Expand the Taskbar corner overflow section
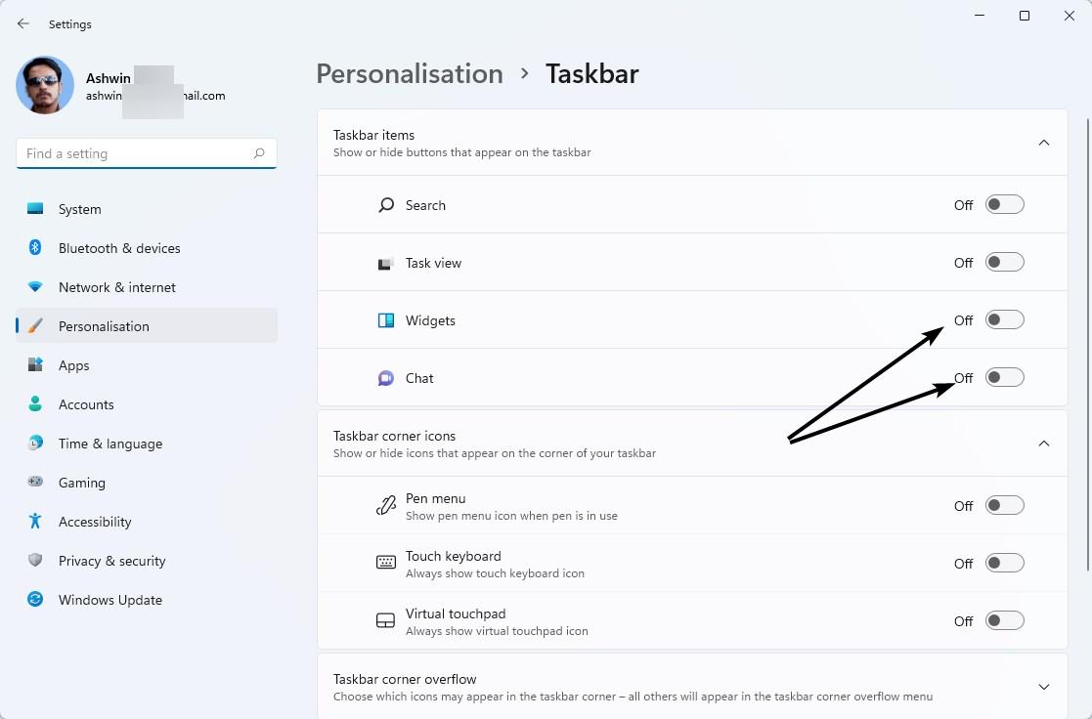 point(1043,687)
